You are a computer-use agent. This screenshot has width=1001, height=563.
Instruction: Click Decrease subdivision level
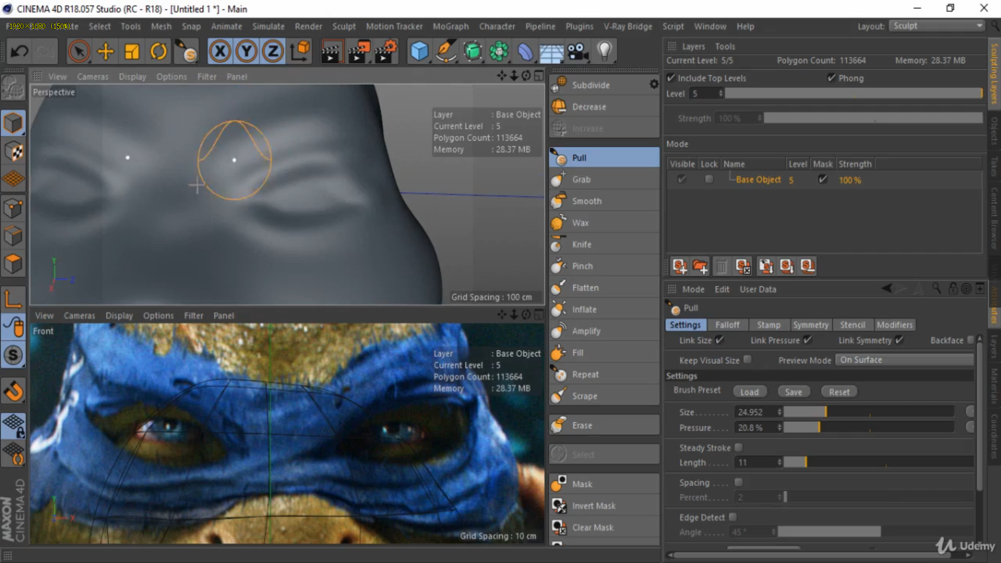click(x=604, y=107)
